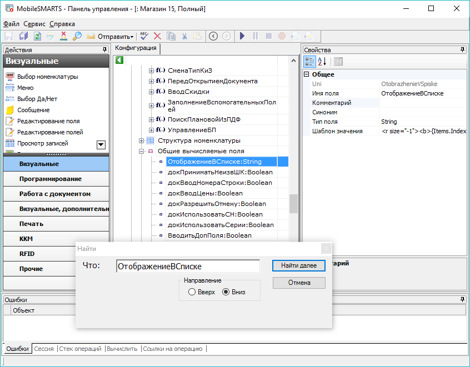Click the floppy disk Save icon
Screen dimensions: 470x367
(8, 36)
